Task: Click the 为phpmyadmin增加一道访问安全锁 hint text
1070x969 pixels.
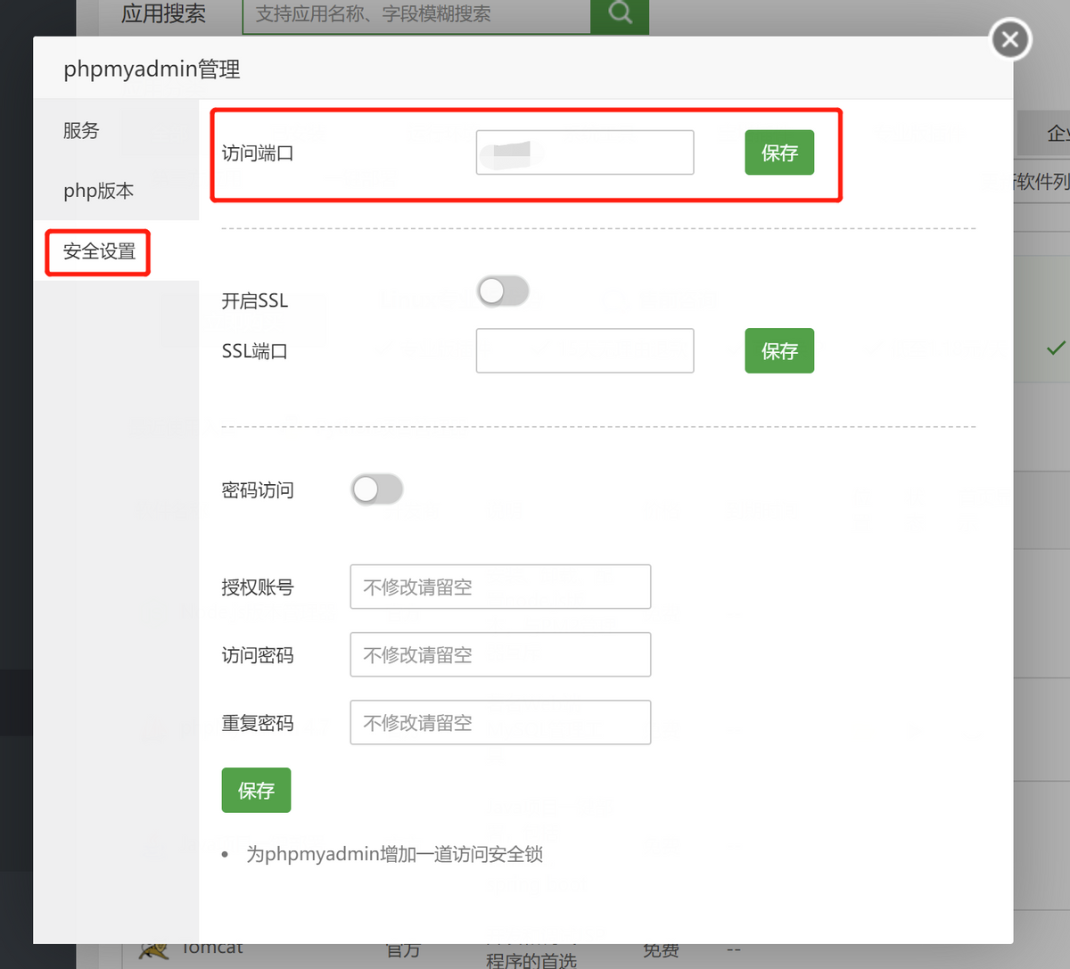Action: coord(394,854)
